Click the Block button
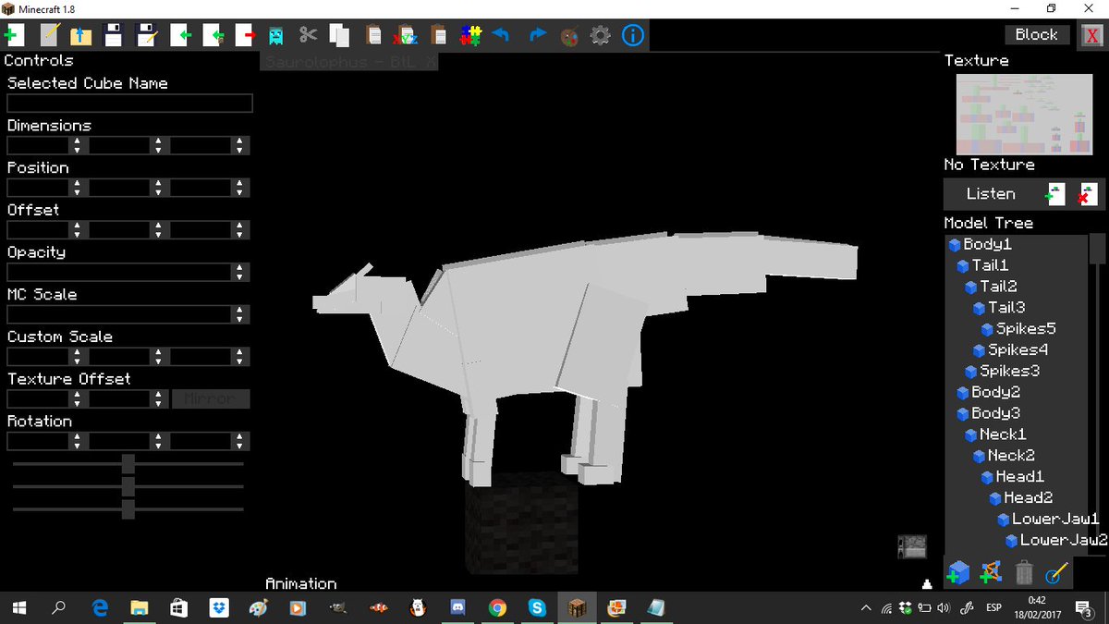Image resolution: width=1109 pixels, height=624 pixels. 1036,33
